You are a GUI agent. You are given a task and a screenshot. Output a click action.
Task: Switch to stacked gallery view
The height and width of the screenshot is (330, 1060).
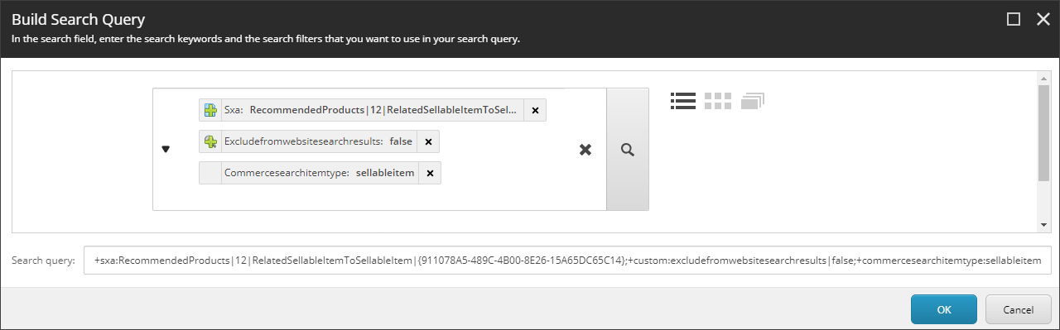tap(753, 101)
